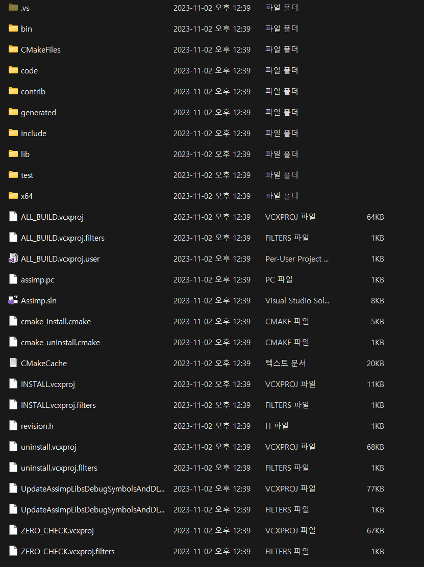The image size is (424, 567).
Task: Click the ALL_BUILD.vcxproj.filters file icon
Action: (x=13, y=238)
